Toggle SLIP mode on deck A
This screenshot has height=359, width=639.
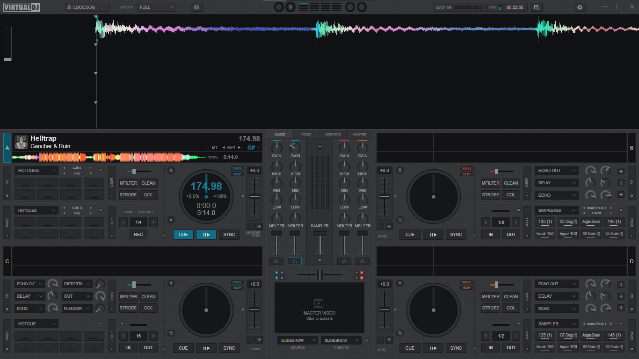(x=238, y=174)
